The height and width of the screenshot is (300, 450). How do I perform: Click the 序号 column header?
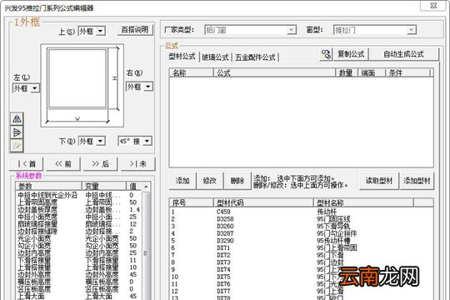point(191,203)
